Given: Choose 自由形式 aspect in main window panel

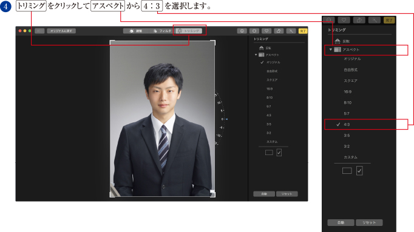Looking at the screenshot, I should (x=272, y=71).
